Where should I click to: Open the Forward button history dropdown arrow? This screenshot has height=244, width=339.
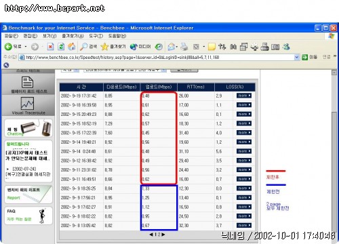[42, 47]
